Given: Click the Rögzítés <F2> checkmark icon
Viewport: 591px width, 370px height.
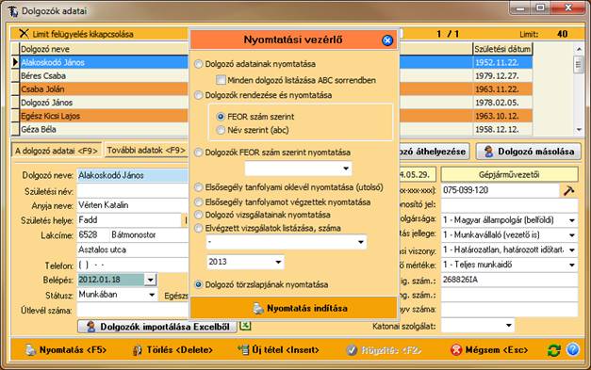Looking at the screenshot, I should (352, 350).
